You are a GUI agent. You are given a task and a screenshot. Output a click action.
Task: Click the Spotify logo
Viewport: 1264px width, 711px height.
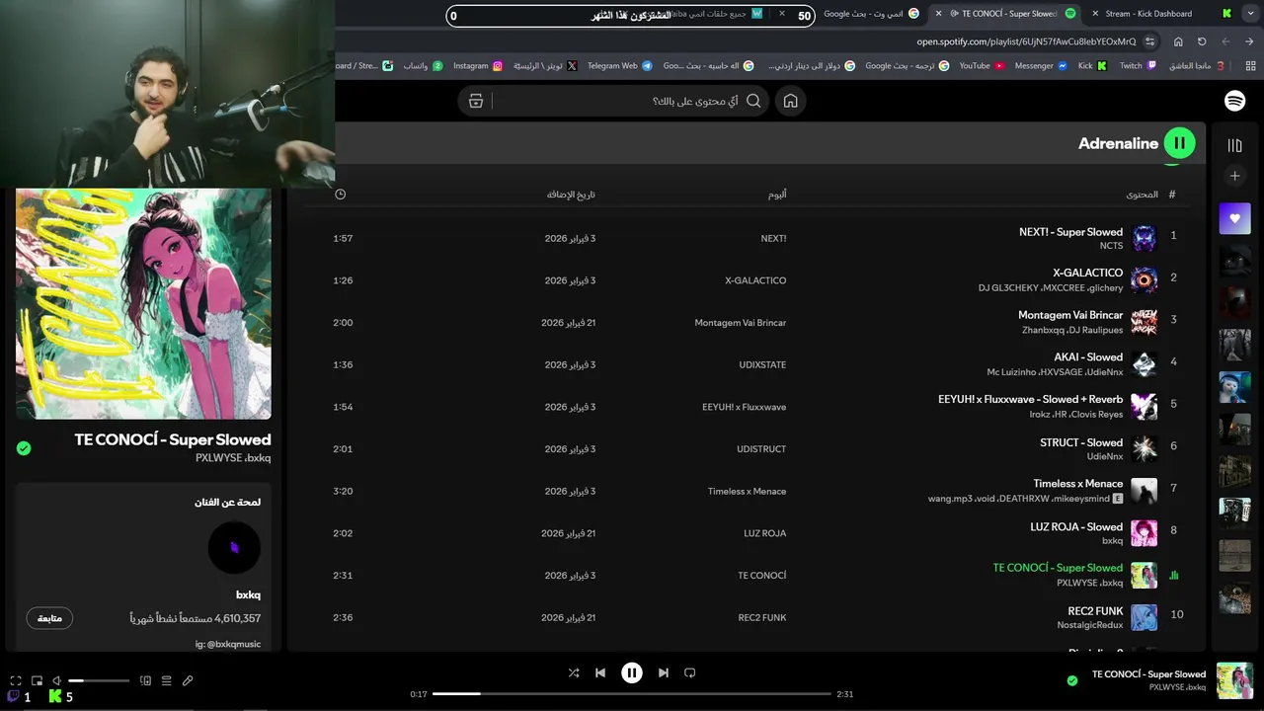(x=1234, y=101)
